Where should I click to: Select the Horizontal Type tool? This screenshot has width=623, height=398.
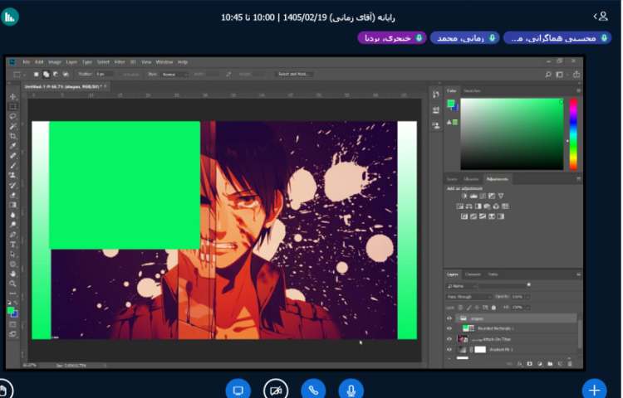coord(13,245)
